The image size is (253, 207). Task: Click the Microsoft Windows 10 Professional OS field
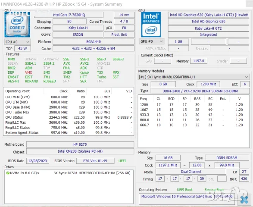(187, 199)
